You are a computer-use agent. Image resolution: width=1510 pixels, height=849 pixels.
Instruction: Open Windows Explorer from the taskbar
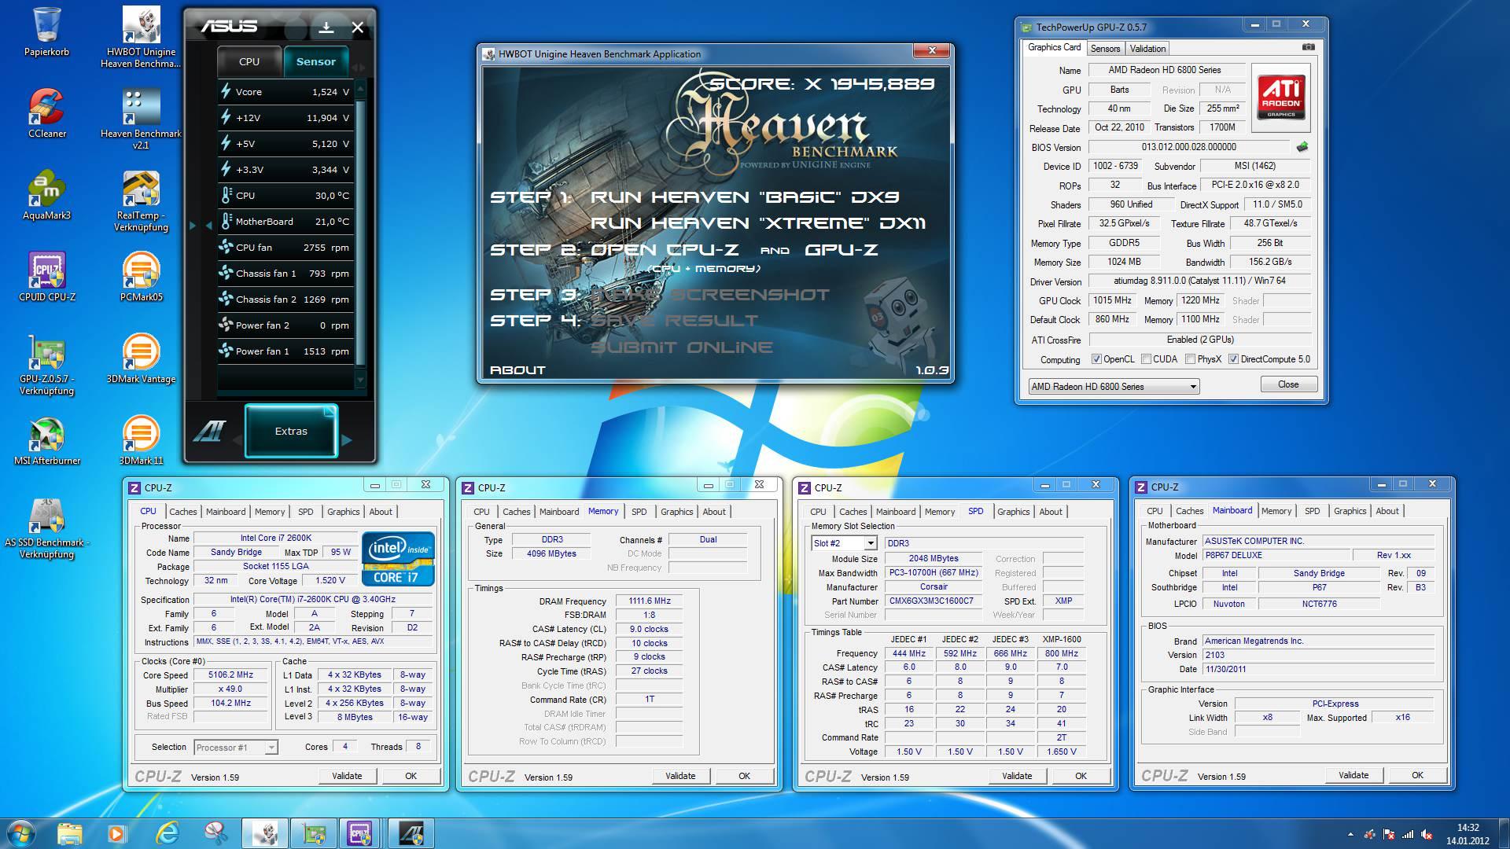69,832
